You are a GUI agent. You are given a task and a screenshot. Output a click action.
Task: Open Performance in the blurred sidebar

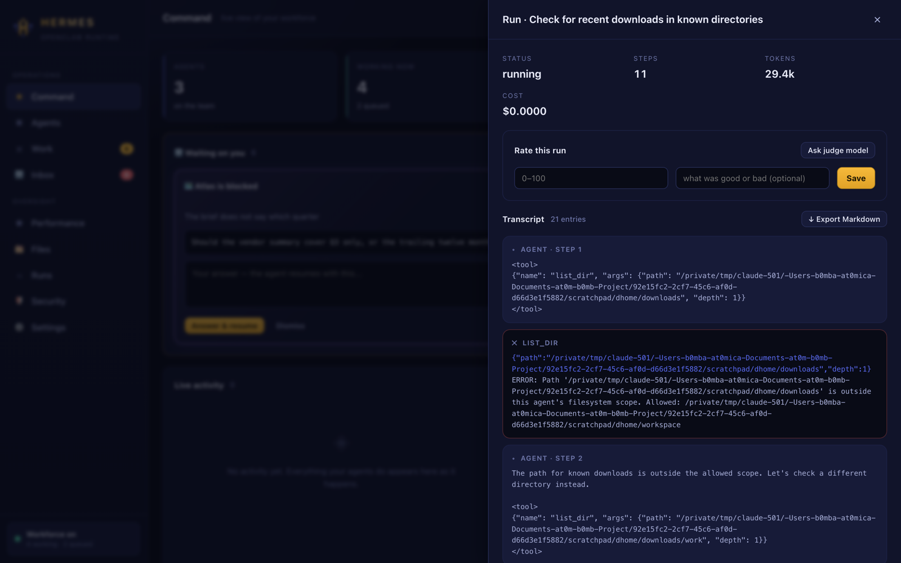pyautogui.click(x=73, y=224)
